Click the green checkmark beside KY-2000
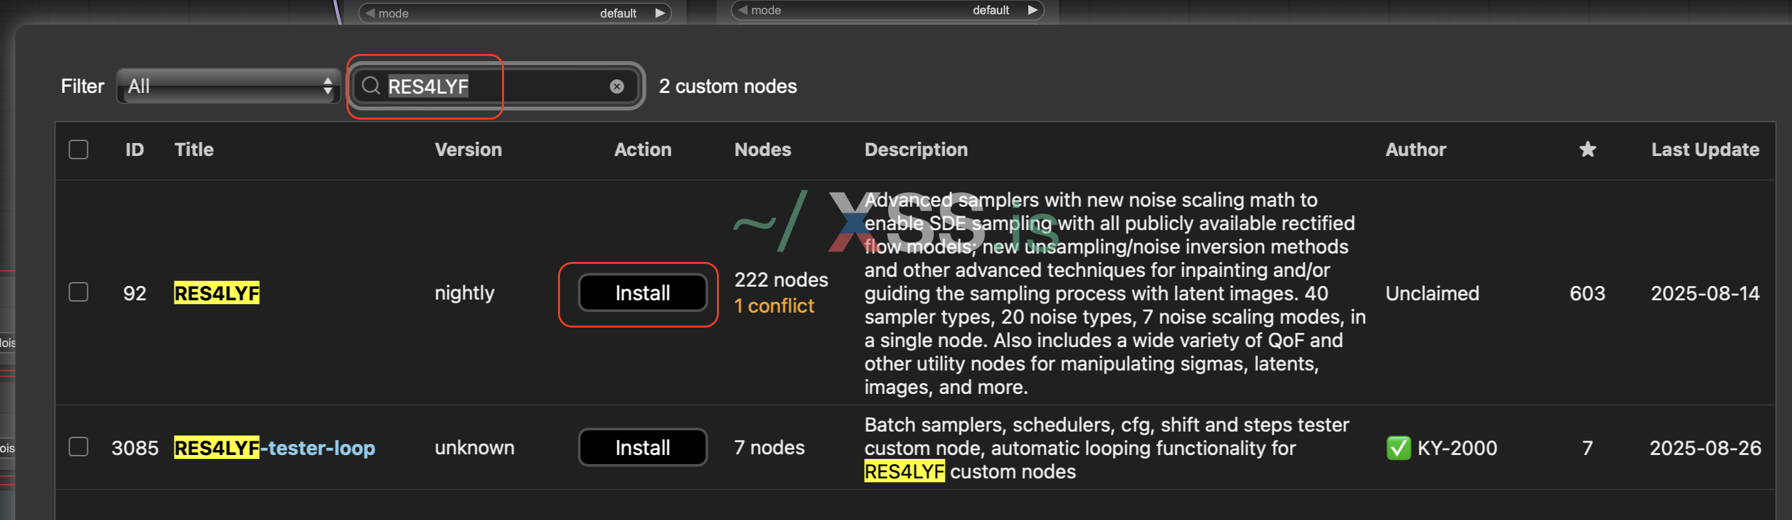The width and height of the screenshot is (1792, 520). pyautogui.click(x=1397, y=448)
